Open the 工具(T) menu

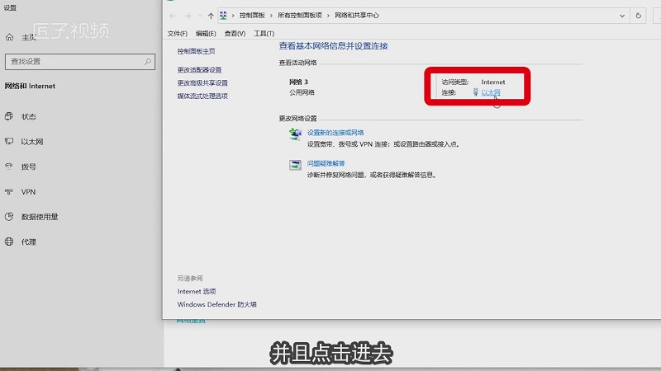tap(264, 34)
